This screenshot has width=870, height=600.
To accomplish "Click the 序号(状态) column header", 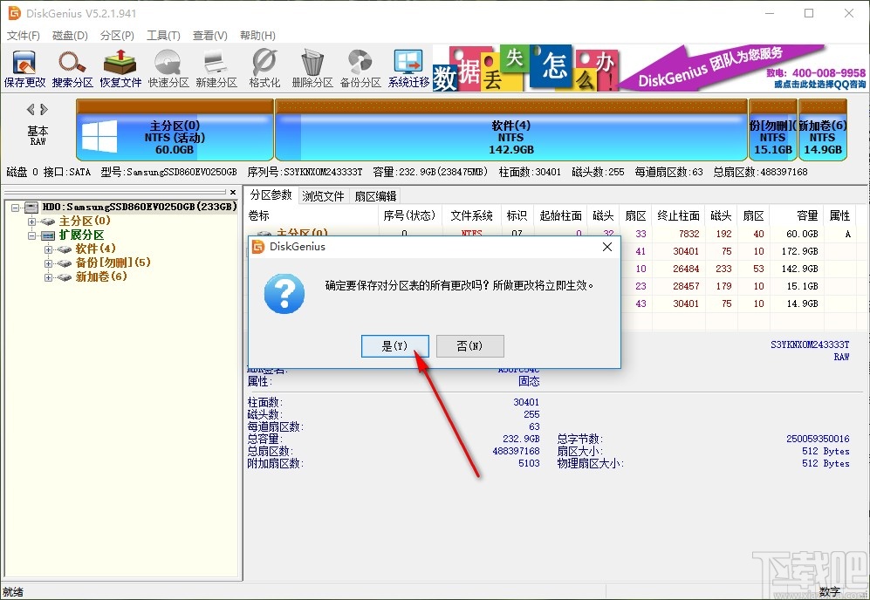I will (409, 215).
